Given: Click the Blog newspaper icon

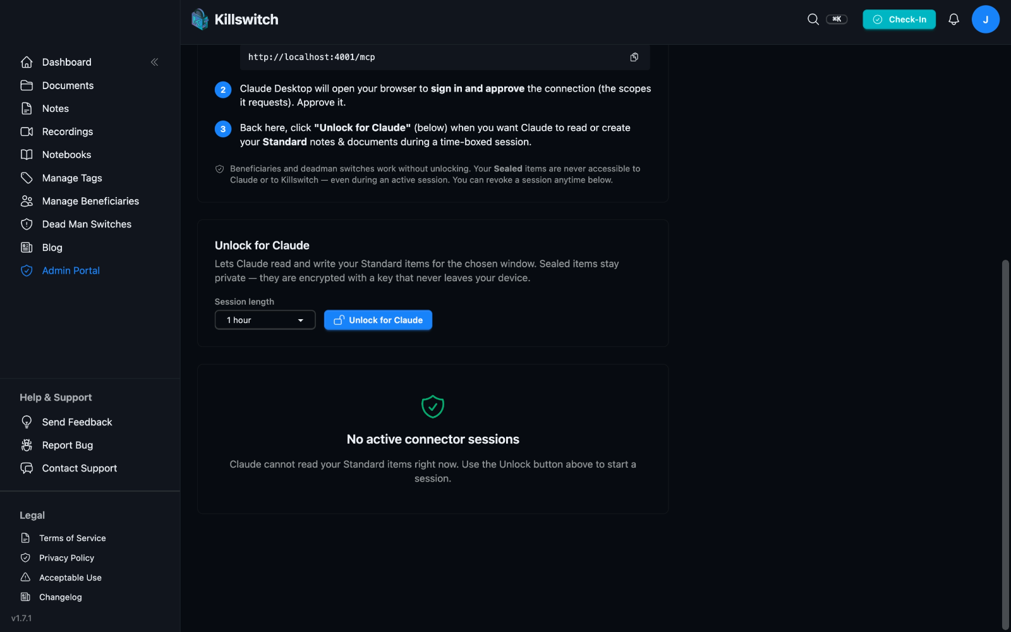Looking at the screenshot, I should 27,248.
